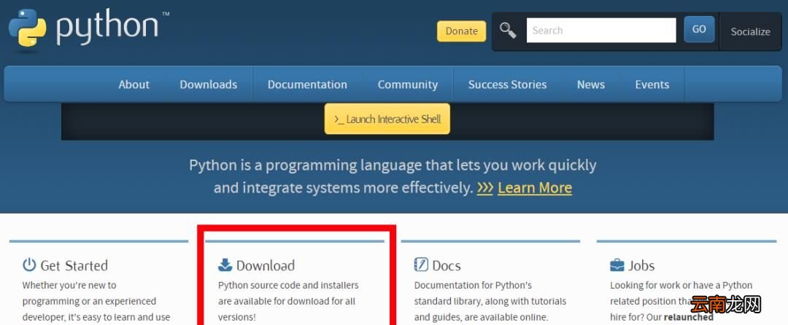788x325 pixels.
Task: Click text 'Python source code and installers'
Action: [288, 286]
